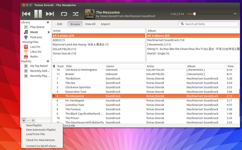Select Connect to DAAP share
Viewport: 242px width, 150px height.
pos(42,146)
